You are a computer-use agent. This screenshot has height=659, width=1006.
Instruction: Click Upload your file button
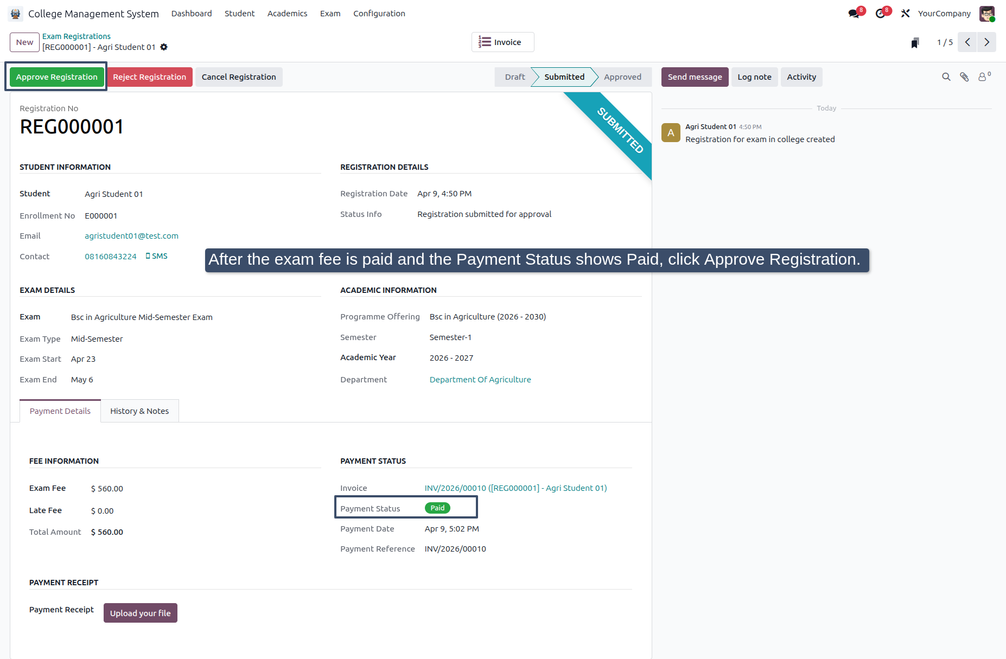click(141, 613)
